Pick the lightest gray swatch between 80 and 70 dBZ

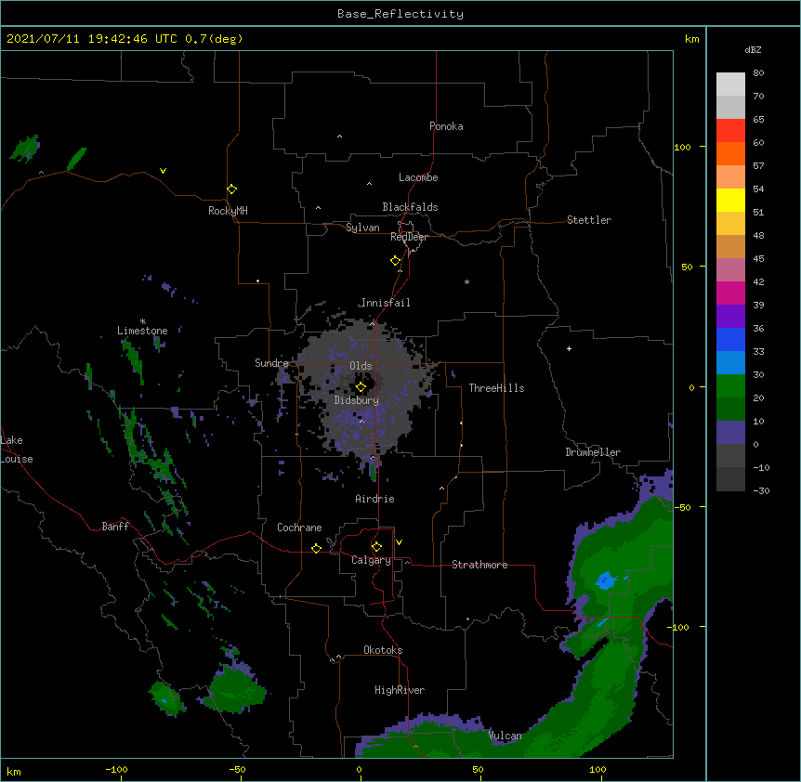(730, 84)
